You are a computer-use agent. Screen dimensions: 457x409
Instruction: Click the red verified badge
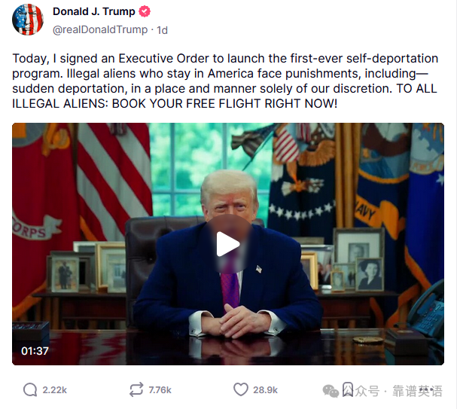(145, 11)
